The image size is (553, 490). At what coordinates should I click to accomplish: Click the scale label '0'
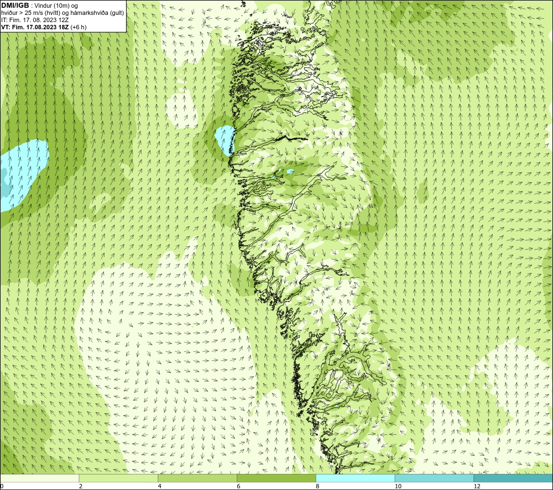[2, 487]
